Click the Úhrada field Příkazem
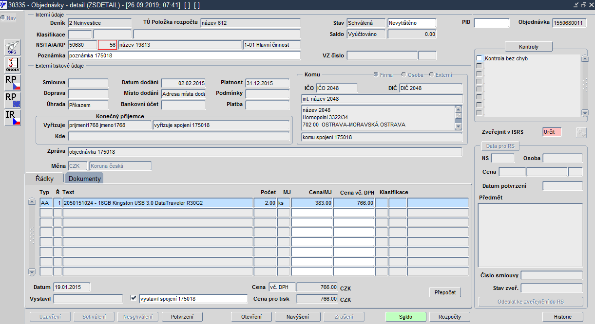Image resolution: width=595 pixels, height=324 pixels. [89, 105]
